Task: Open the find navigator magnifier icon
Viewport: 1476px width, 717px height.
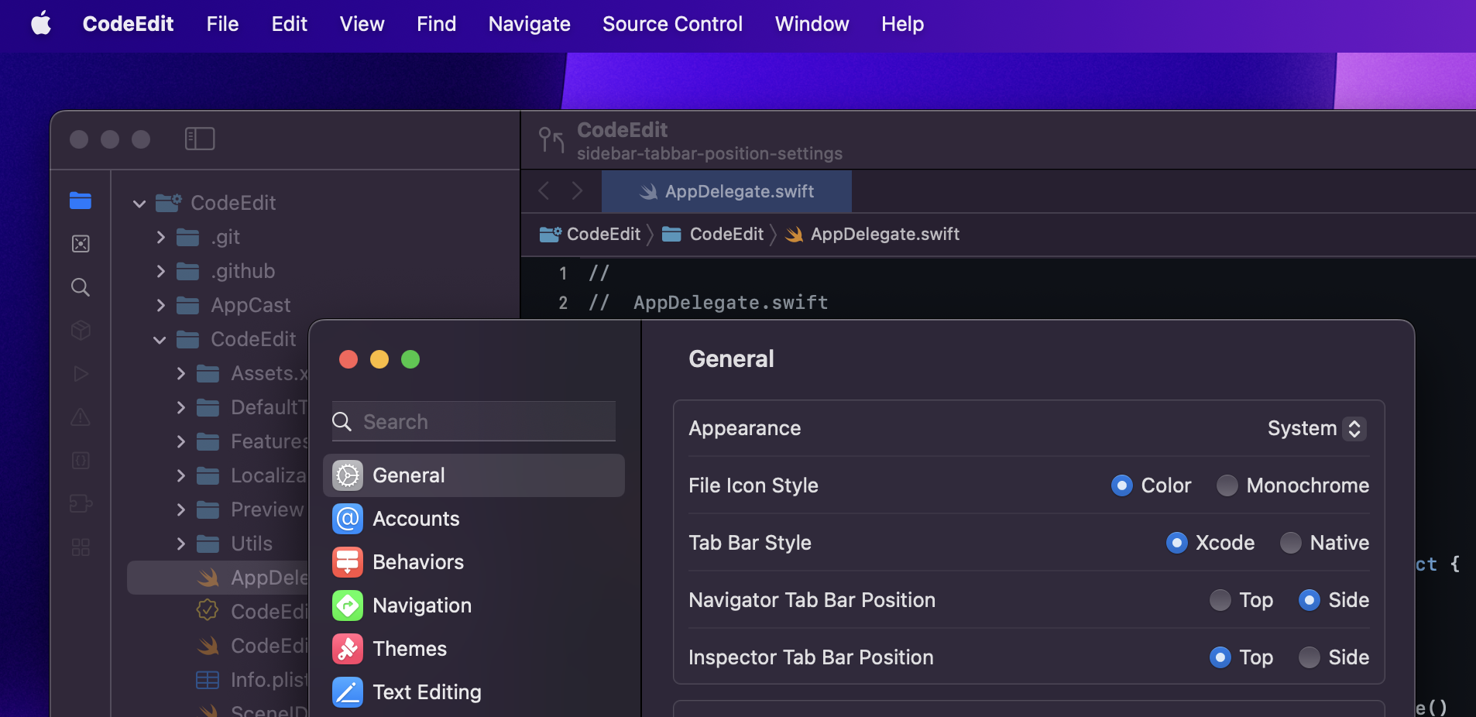Action: (81, 287)
